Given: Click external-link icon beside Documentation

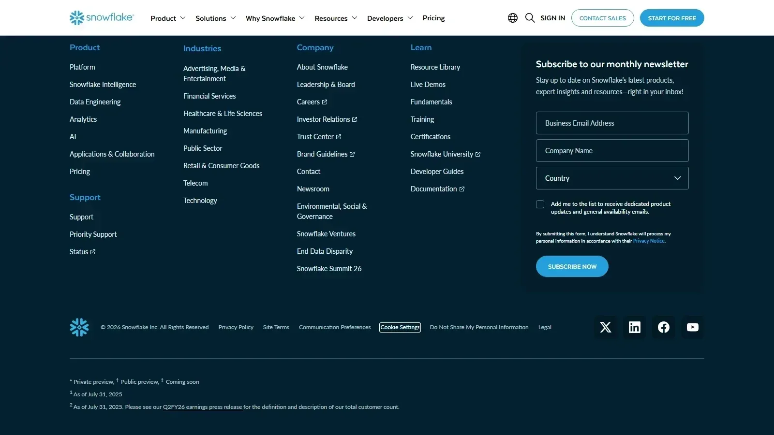Looking at the screenshot, I should pyautogui.click(x=462, y=189).
